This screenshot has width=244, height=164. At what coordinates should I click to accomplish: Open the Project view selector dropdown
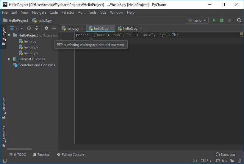[x=16, y=29]
